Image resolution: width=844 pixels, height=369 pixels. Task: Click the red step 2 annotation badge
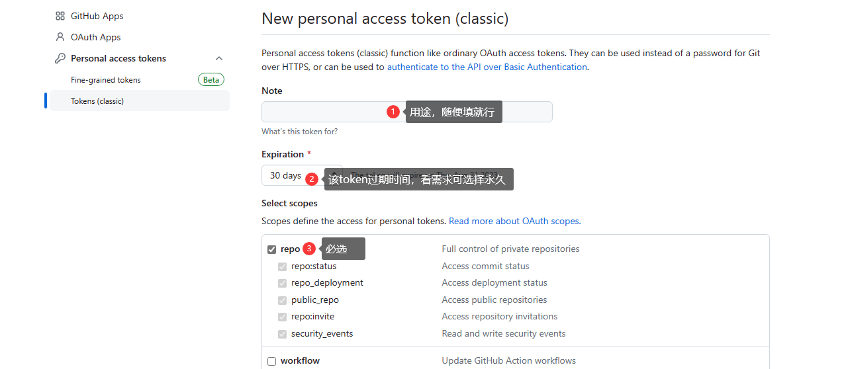tap(312, 179)
